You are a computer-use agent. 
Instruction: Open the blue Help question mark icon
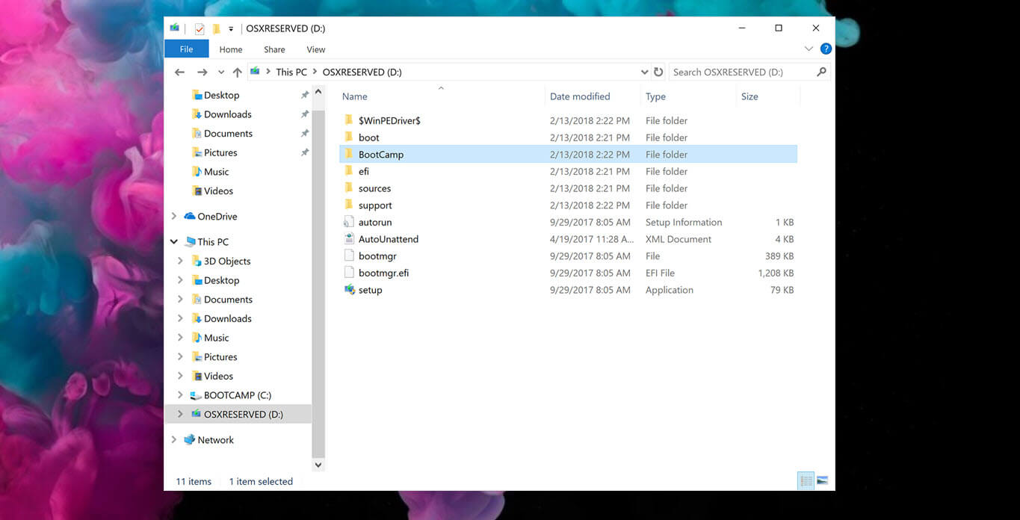[826, 49]
